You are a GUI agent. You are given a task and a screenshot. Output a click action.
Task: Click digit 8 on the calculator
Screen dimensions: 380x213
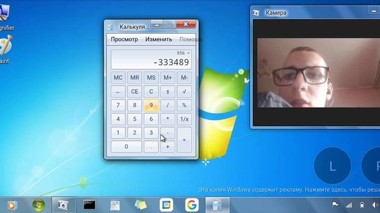[x=135, y=105]
